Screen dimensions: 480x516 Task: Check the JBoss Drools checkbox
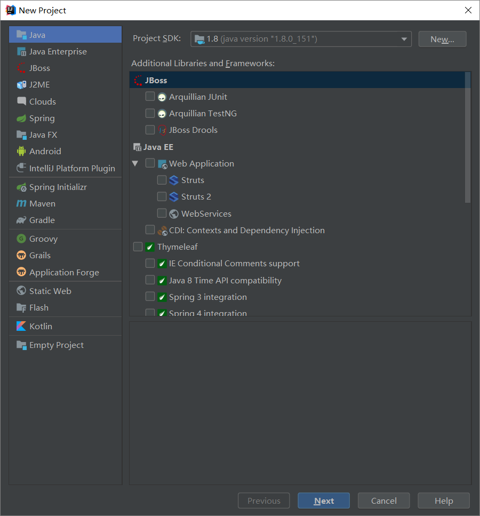(x=150, y=130)
